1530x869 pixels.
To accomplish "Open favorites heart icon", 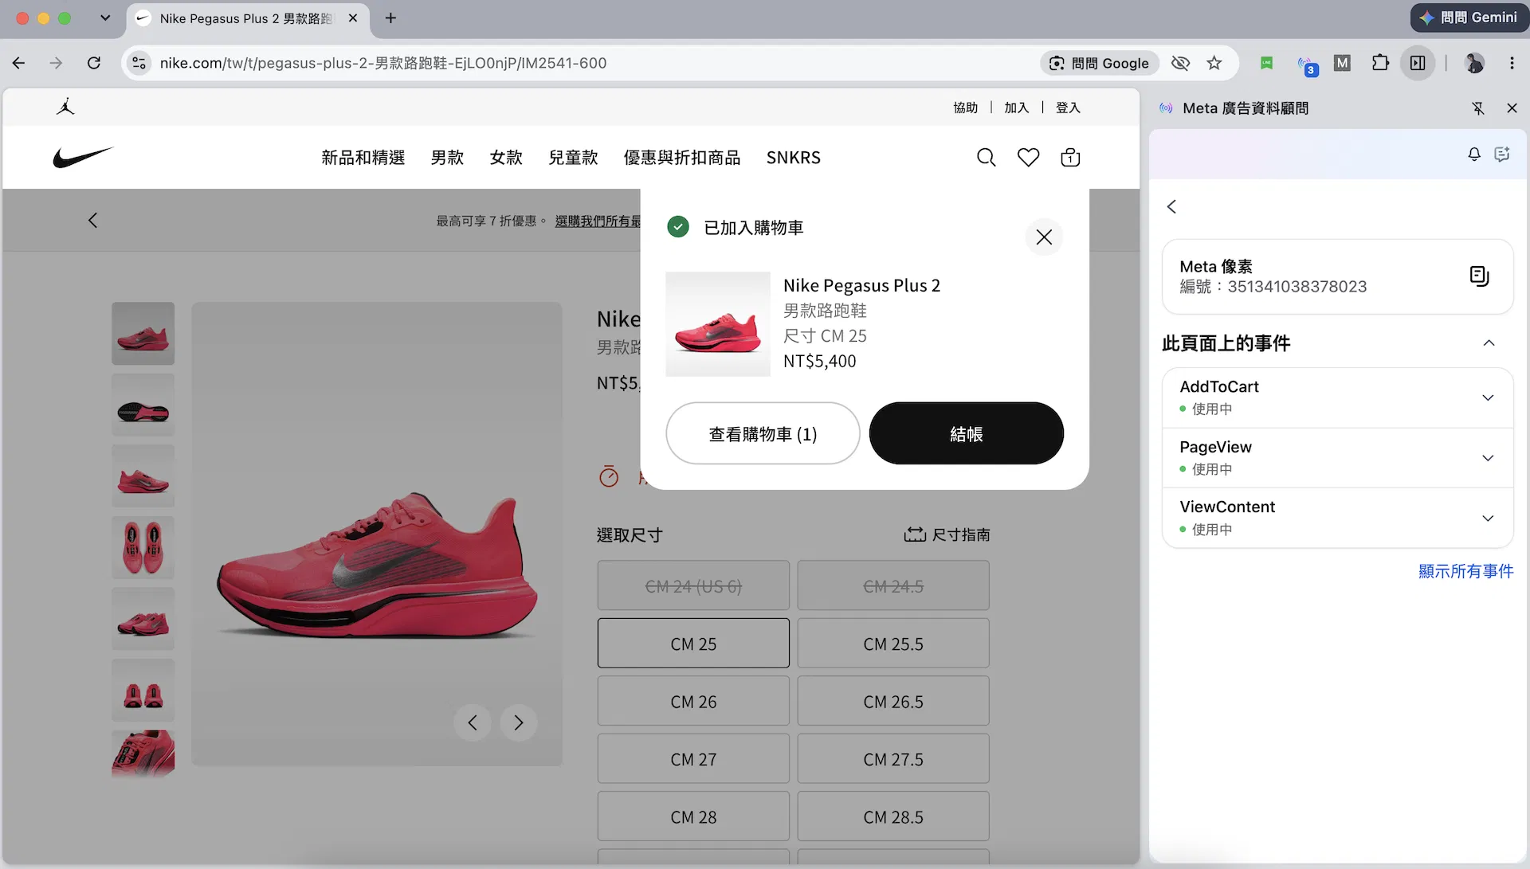I will (x=1028, y=158).
